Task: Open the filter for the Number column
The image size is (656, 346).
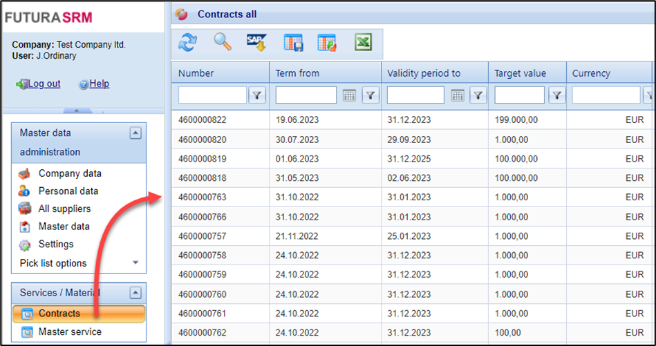Action: tap(258, 96)
